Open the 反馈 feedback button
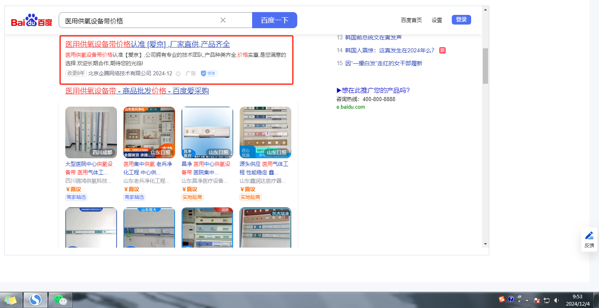This screenshot has width=599, height=308. click(x=589, y=240)
